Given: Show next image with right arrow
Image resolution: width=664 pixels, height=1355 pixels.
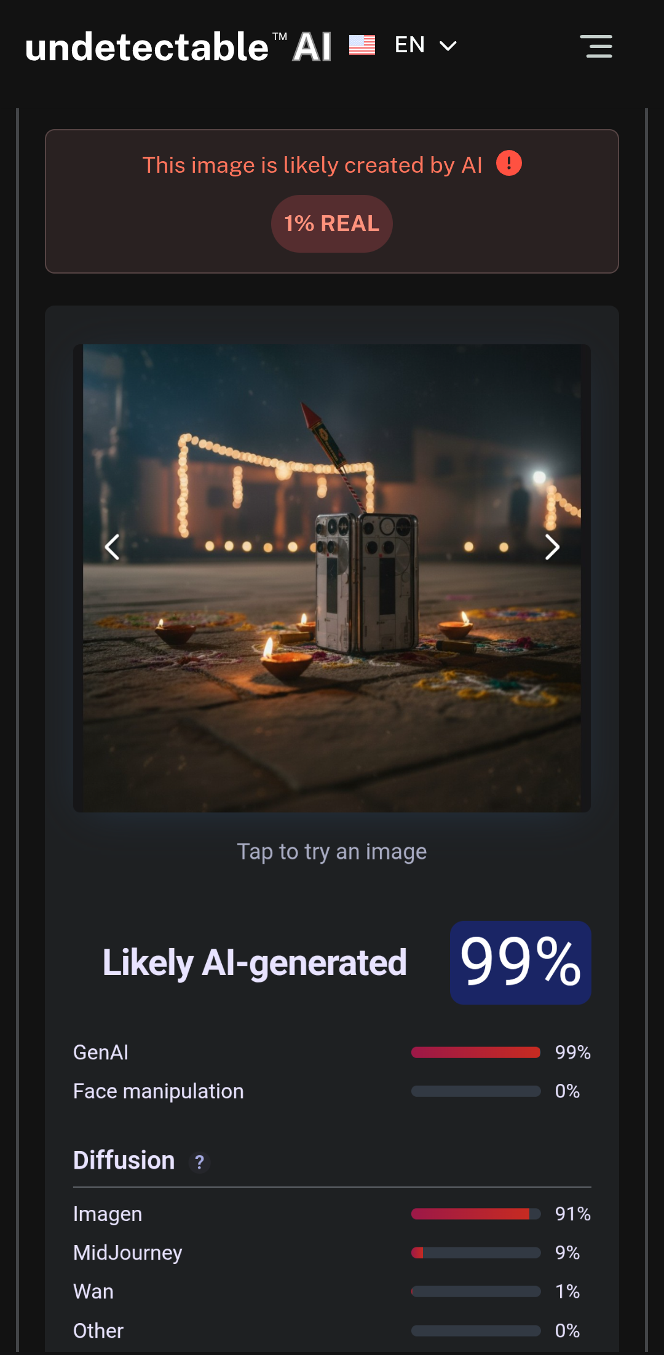Looking at the screenshot, I should 552,547.
